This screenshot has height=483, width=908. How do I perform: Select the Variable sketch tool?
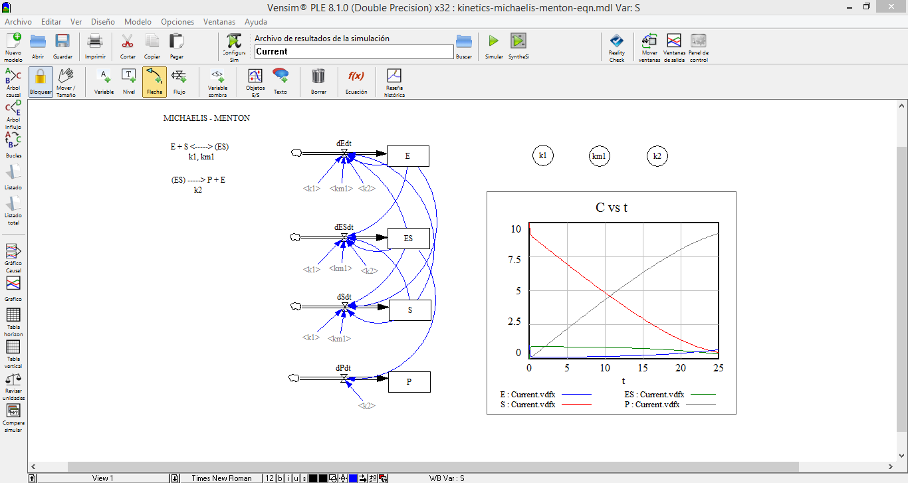[x=104, y=82]
